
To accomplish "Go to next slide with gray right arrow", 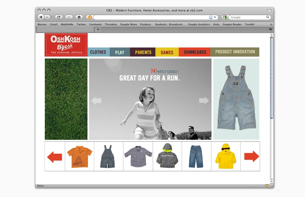I will 204,100.
